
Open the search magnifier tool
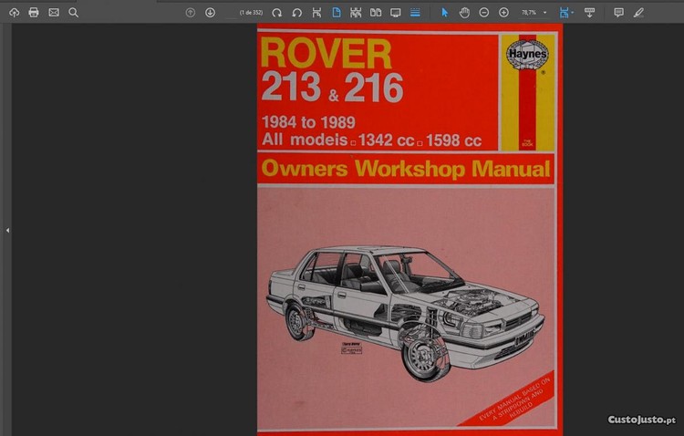click(x=74, y=13)
